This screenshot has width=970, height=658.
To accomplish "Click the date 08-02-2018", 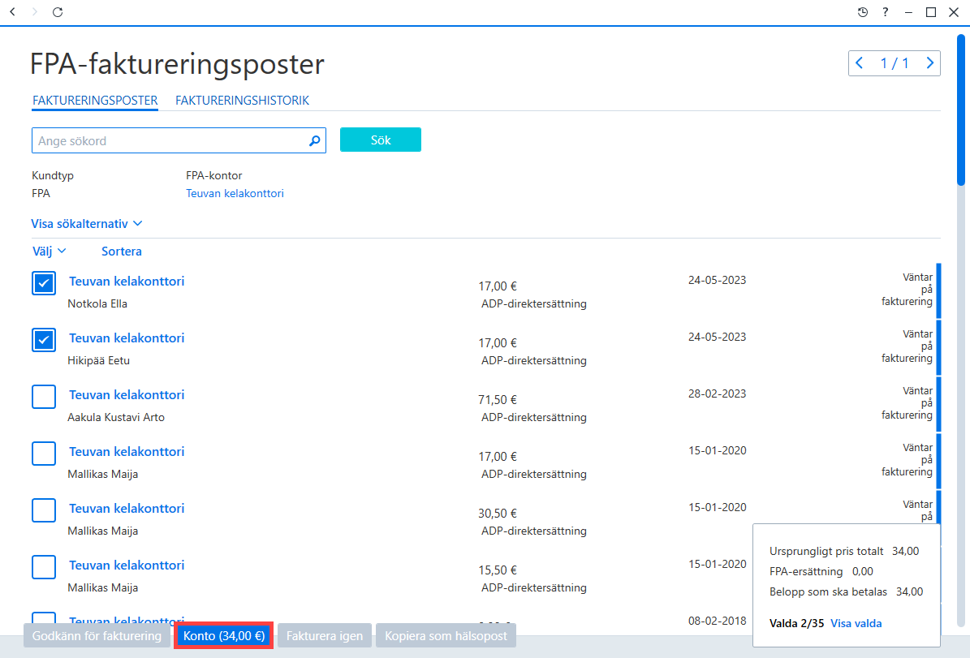I will pos(717,621).
